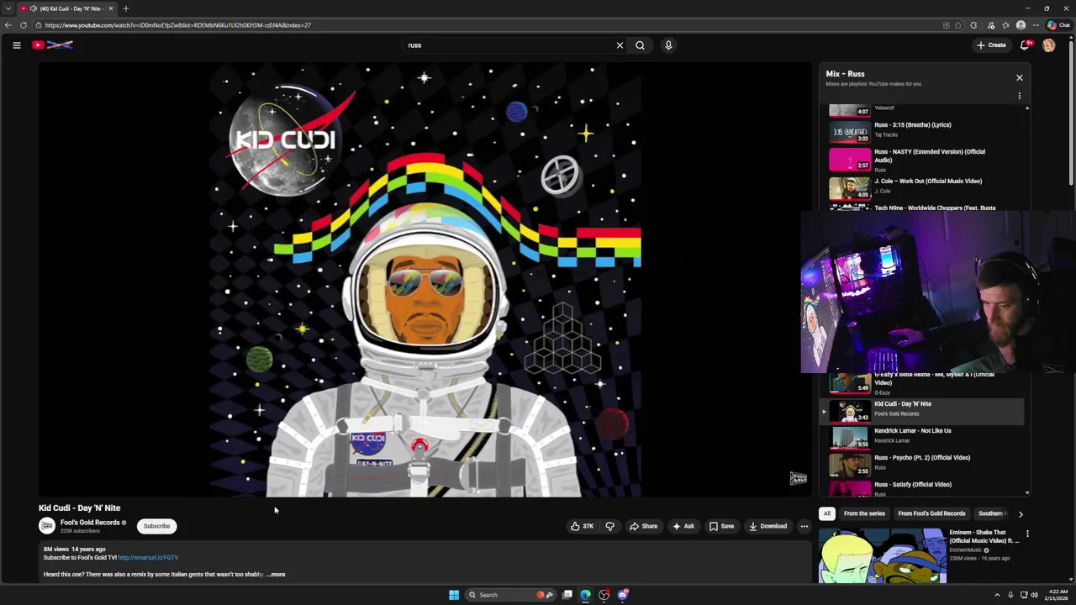Run search with magnifying glass icon
The width and height of the screenshot is (1076, 605).
point(640,45)
